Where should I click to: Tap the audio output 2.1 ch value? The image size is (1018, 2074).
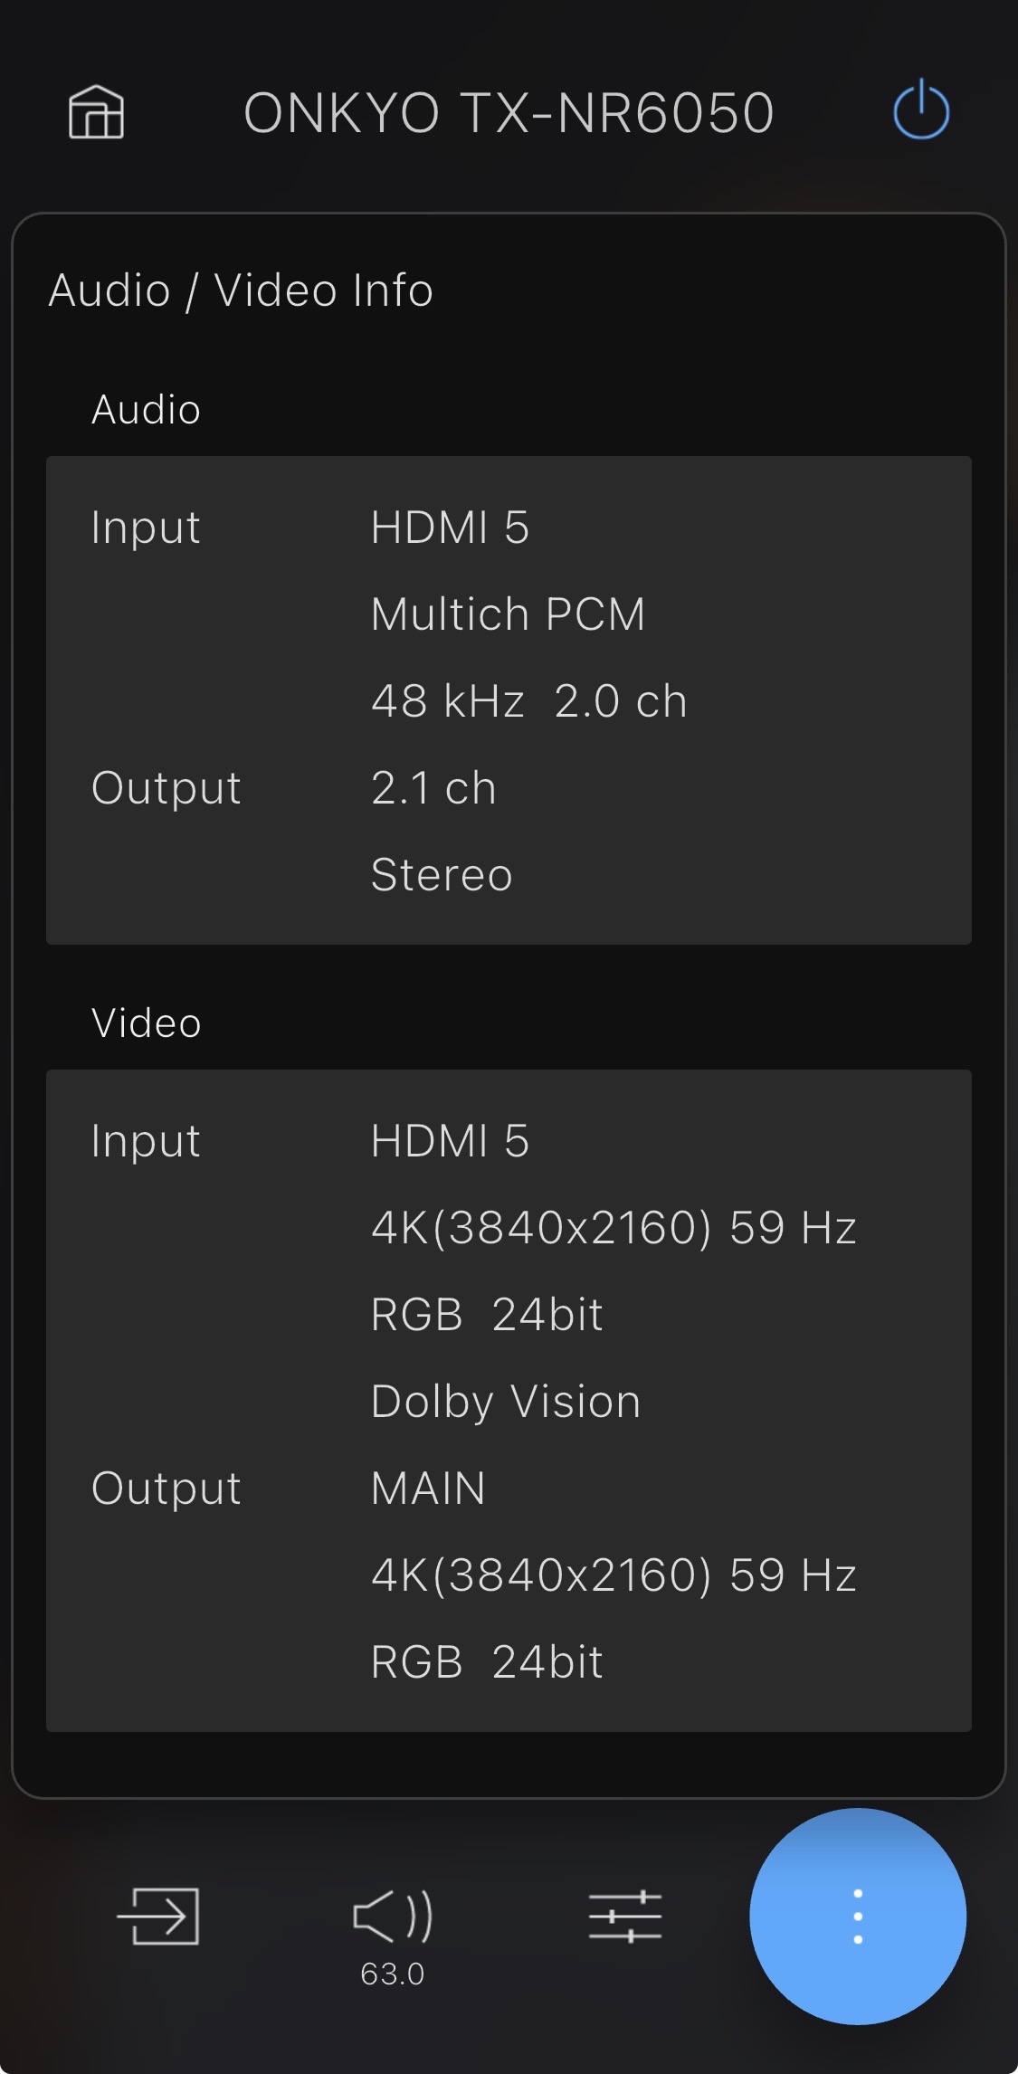(433, 788)
